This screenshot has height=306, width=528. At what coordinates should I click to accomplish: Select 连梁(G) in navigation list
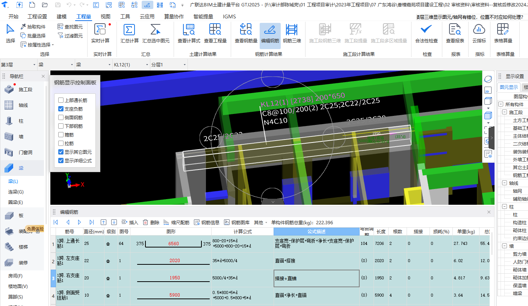click(16, 192)
